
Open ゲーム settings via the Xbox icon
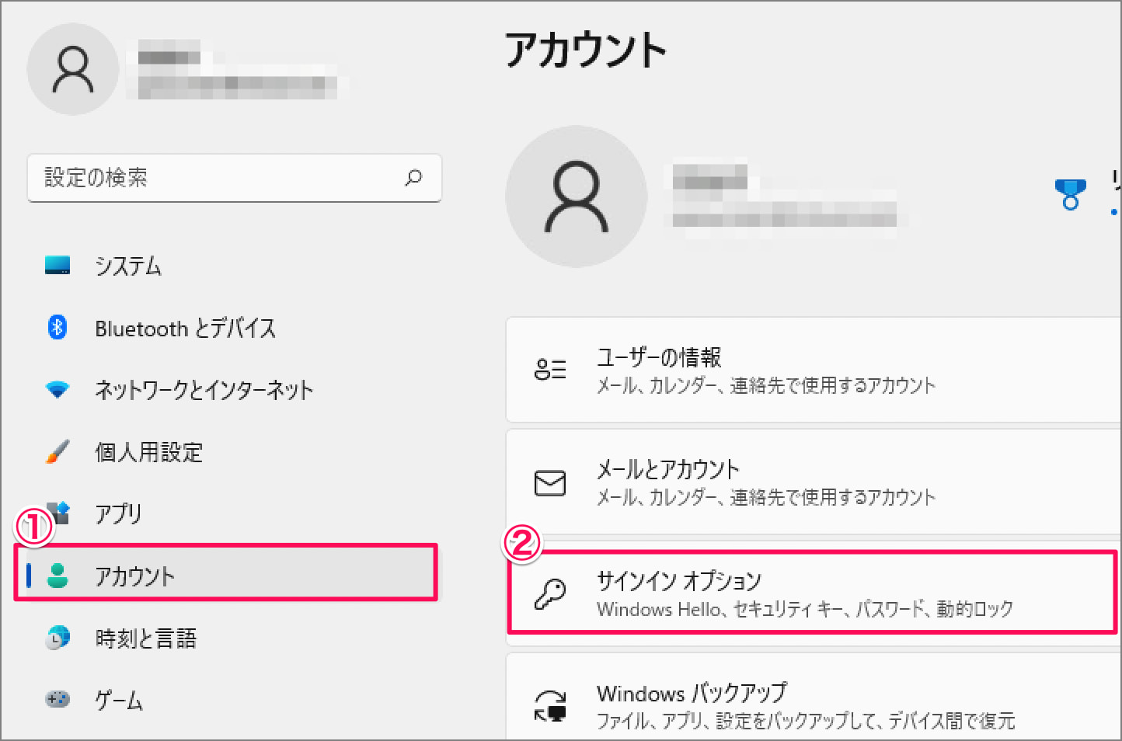pyautogui.click(x=56, y=700)
